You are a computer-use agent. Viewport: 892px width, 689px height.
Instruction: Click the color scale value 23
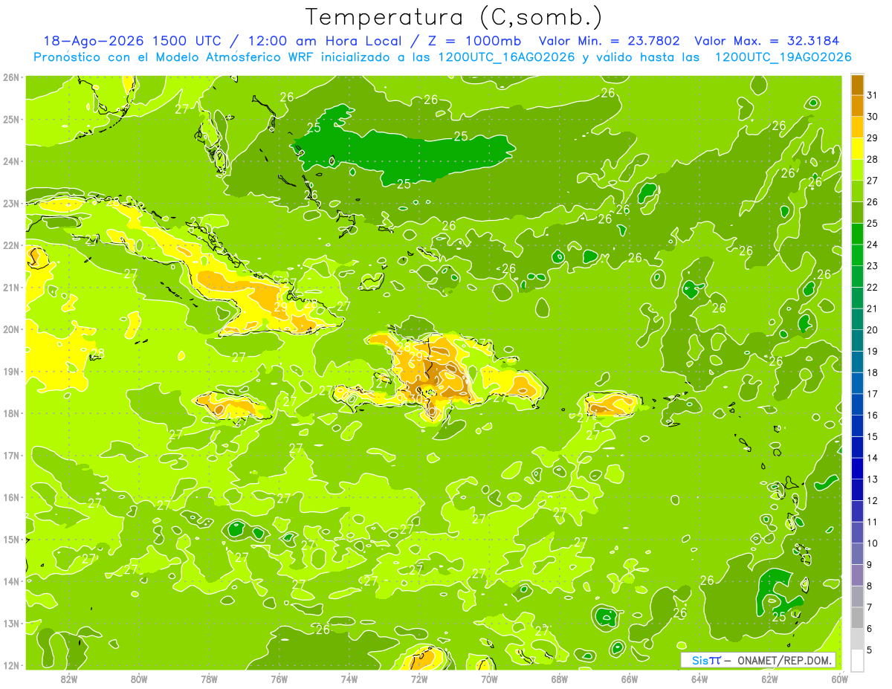click(873, 266)
